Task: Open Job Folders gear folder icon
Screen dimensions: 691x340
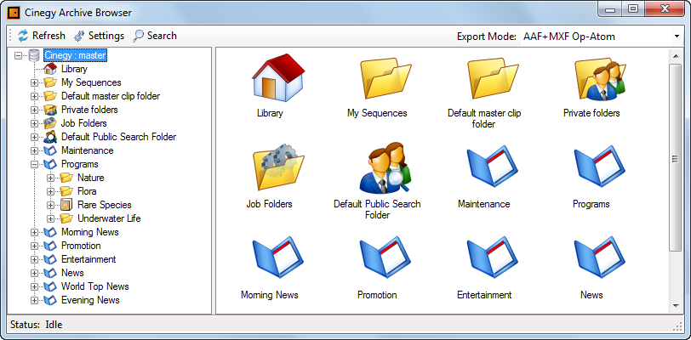Action: pyautogui.click(x=278, y=168)
